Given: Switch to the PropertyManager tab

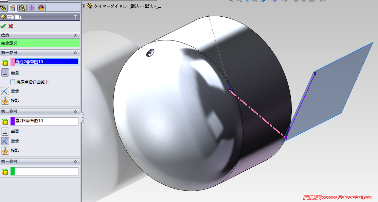Looking at the screenshot, I should [x=13, y=8].
